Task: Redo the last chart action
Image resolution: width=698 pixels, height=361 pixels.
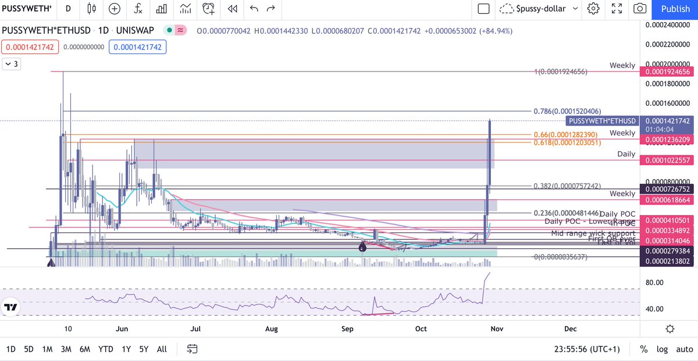Action: [270, 9]
